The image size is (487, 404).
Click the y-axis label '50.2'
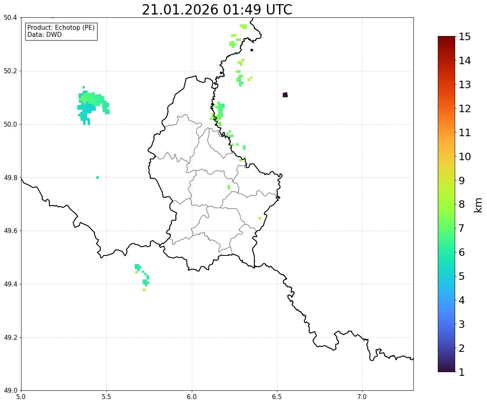tap(10, 71)
